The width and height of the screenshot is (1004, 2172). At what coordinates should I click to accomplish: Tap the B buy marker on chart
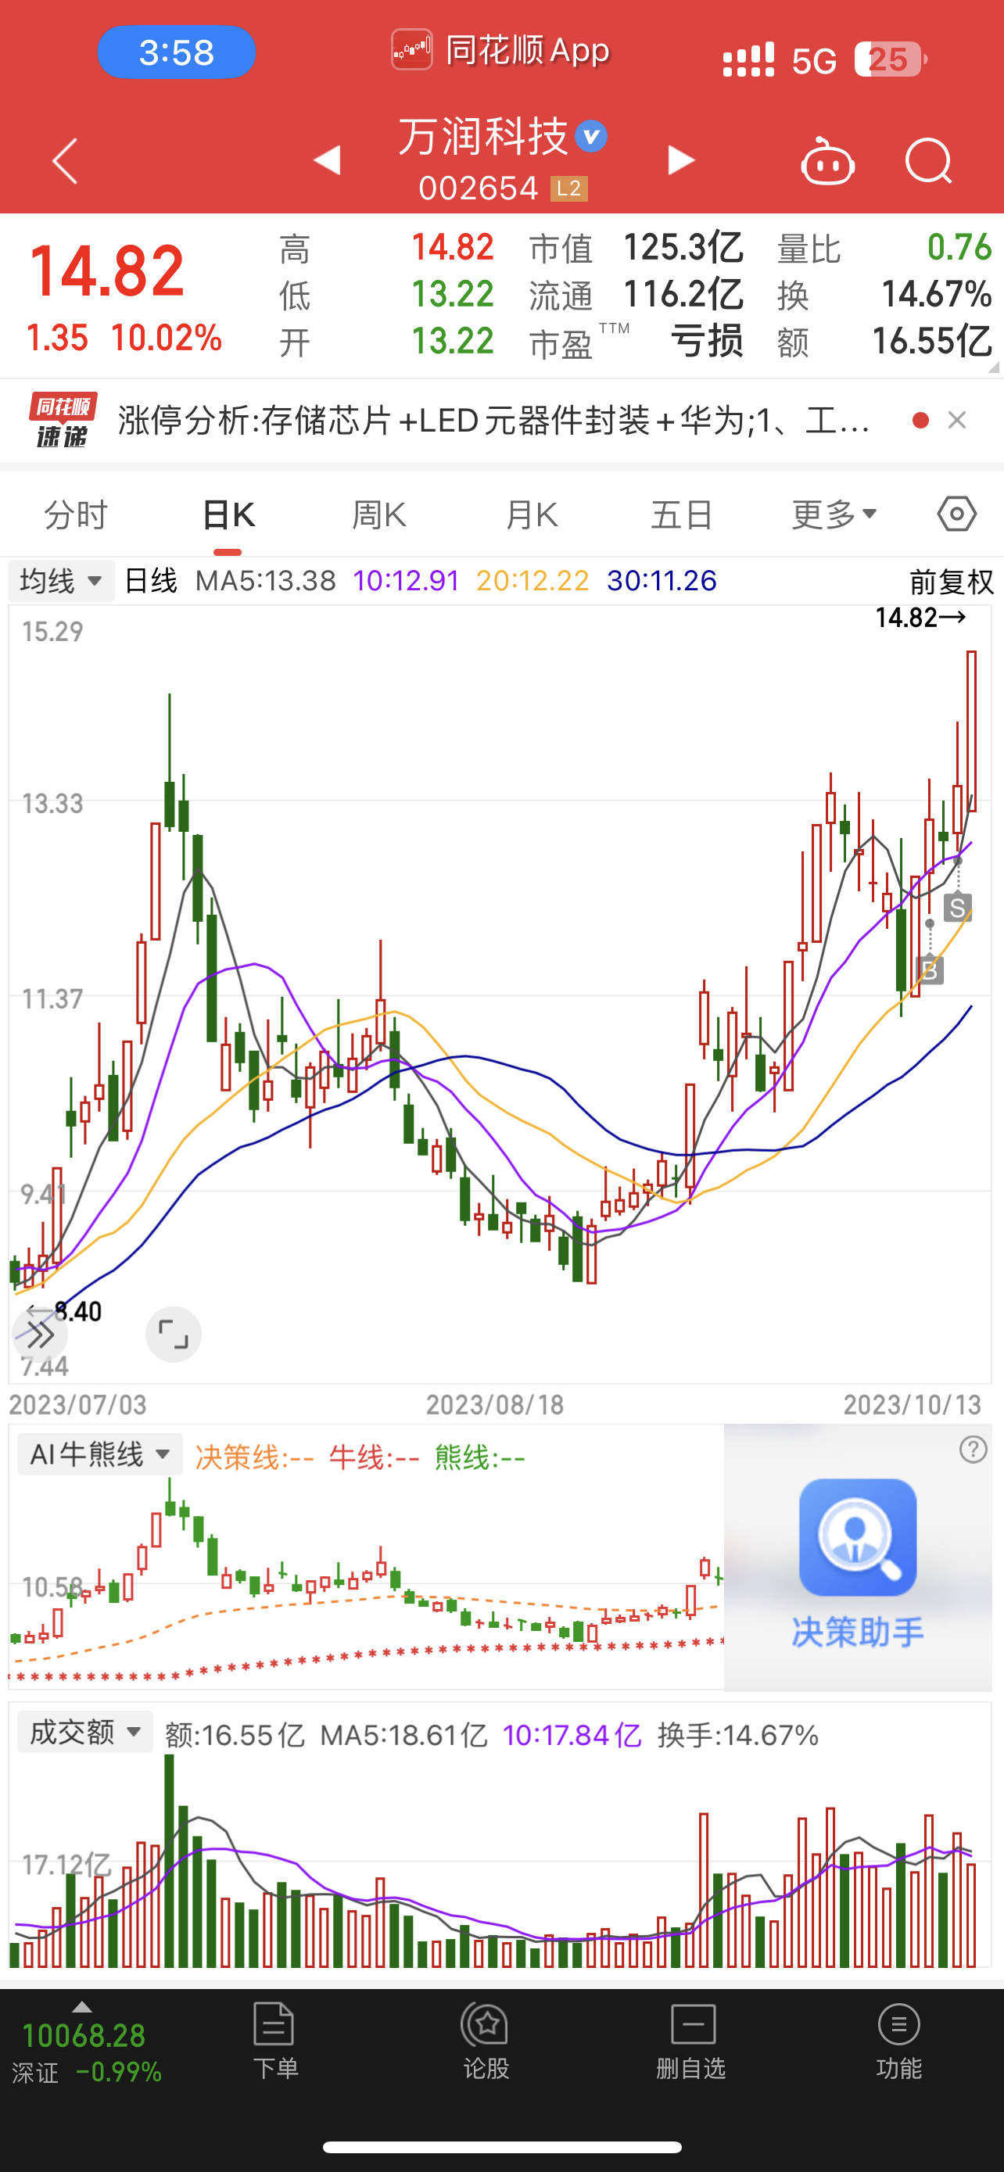[929, 970]
